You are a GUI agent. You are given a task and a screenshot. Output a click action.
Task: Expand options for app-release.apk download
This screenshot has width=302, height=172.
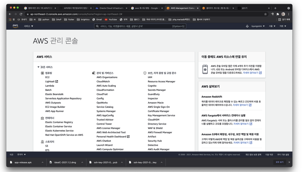coord(42,162)
